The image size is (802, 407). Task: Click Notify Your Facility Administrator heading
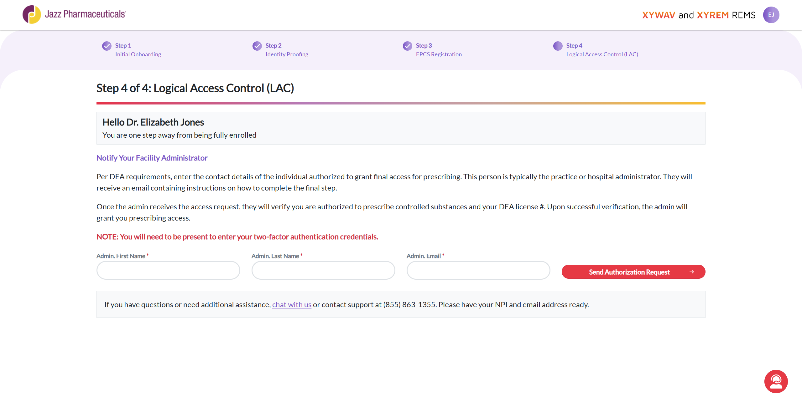152,158
